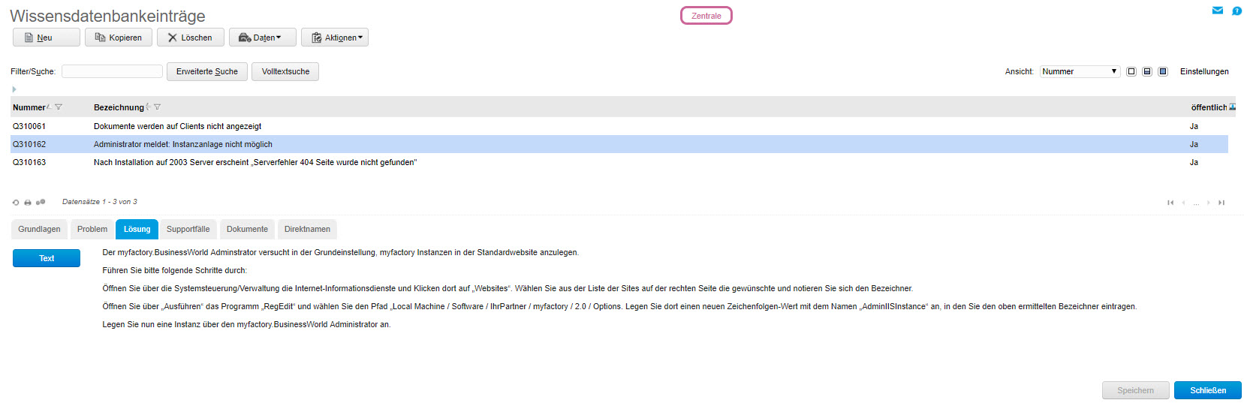Viewport: 1244px width, 403px height.
Task: Open the Daten dropdown menu
Action: [x=263, y=38]
